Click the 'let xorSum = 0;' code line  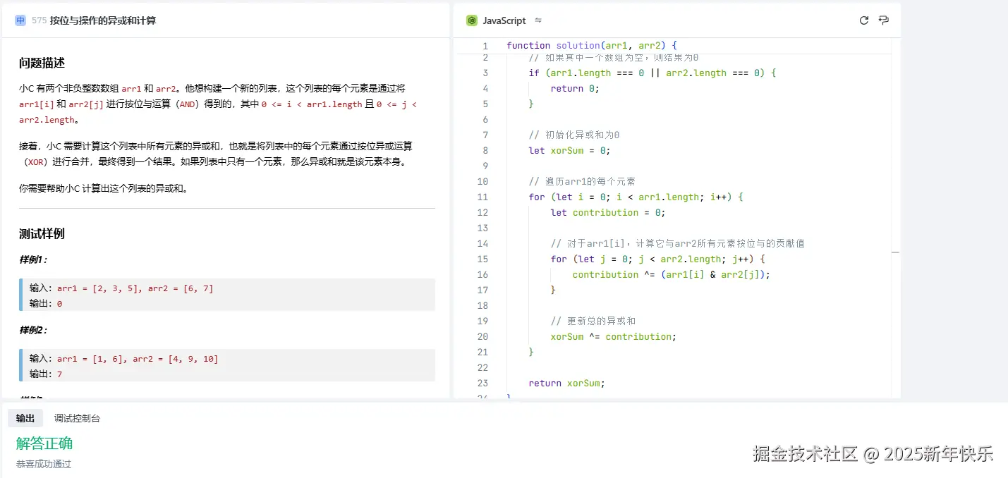click(x=569, y=151)
